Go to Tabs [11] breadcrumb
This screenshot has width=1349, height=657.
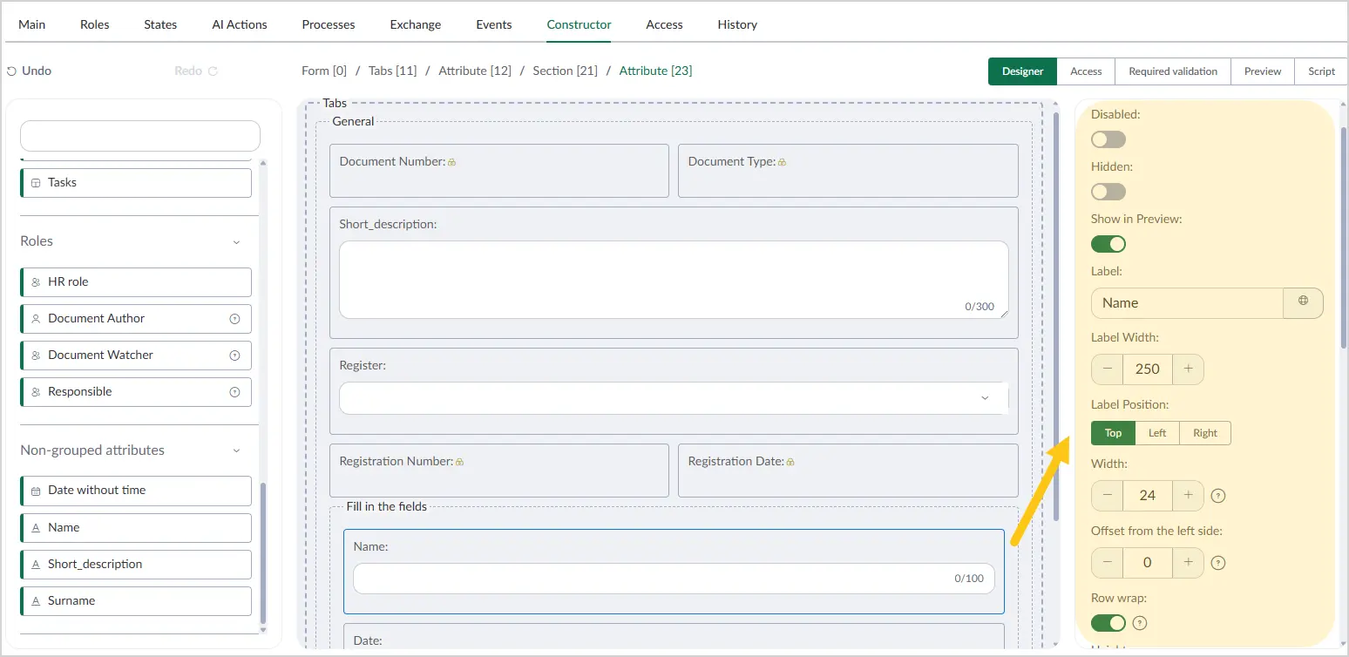pos(392,71)
